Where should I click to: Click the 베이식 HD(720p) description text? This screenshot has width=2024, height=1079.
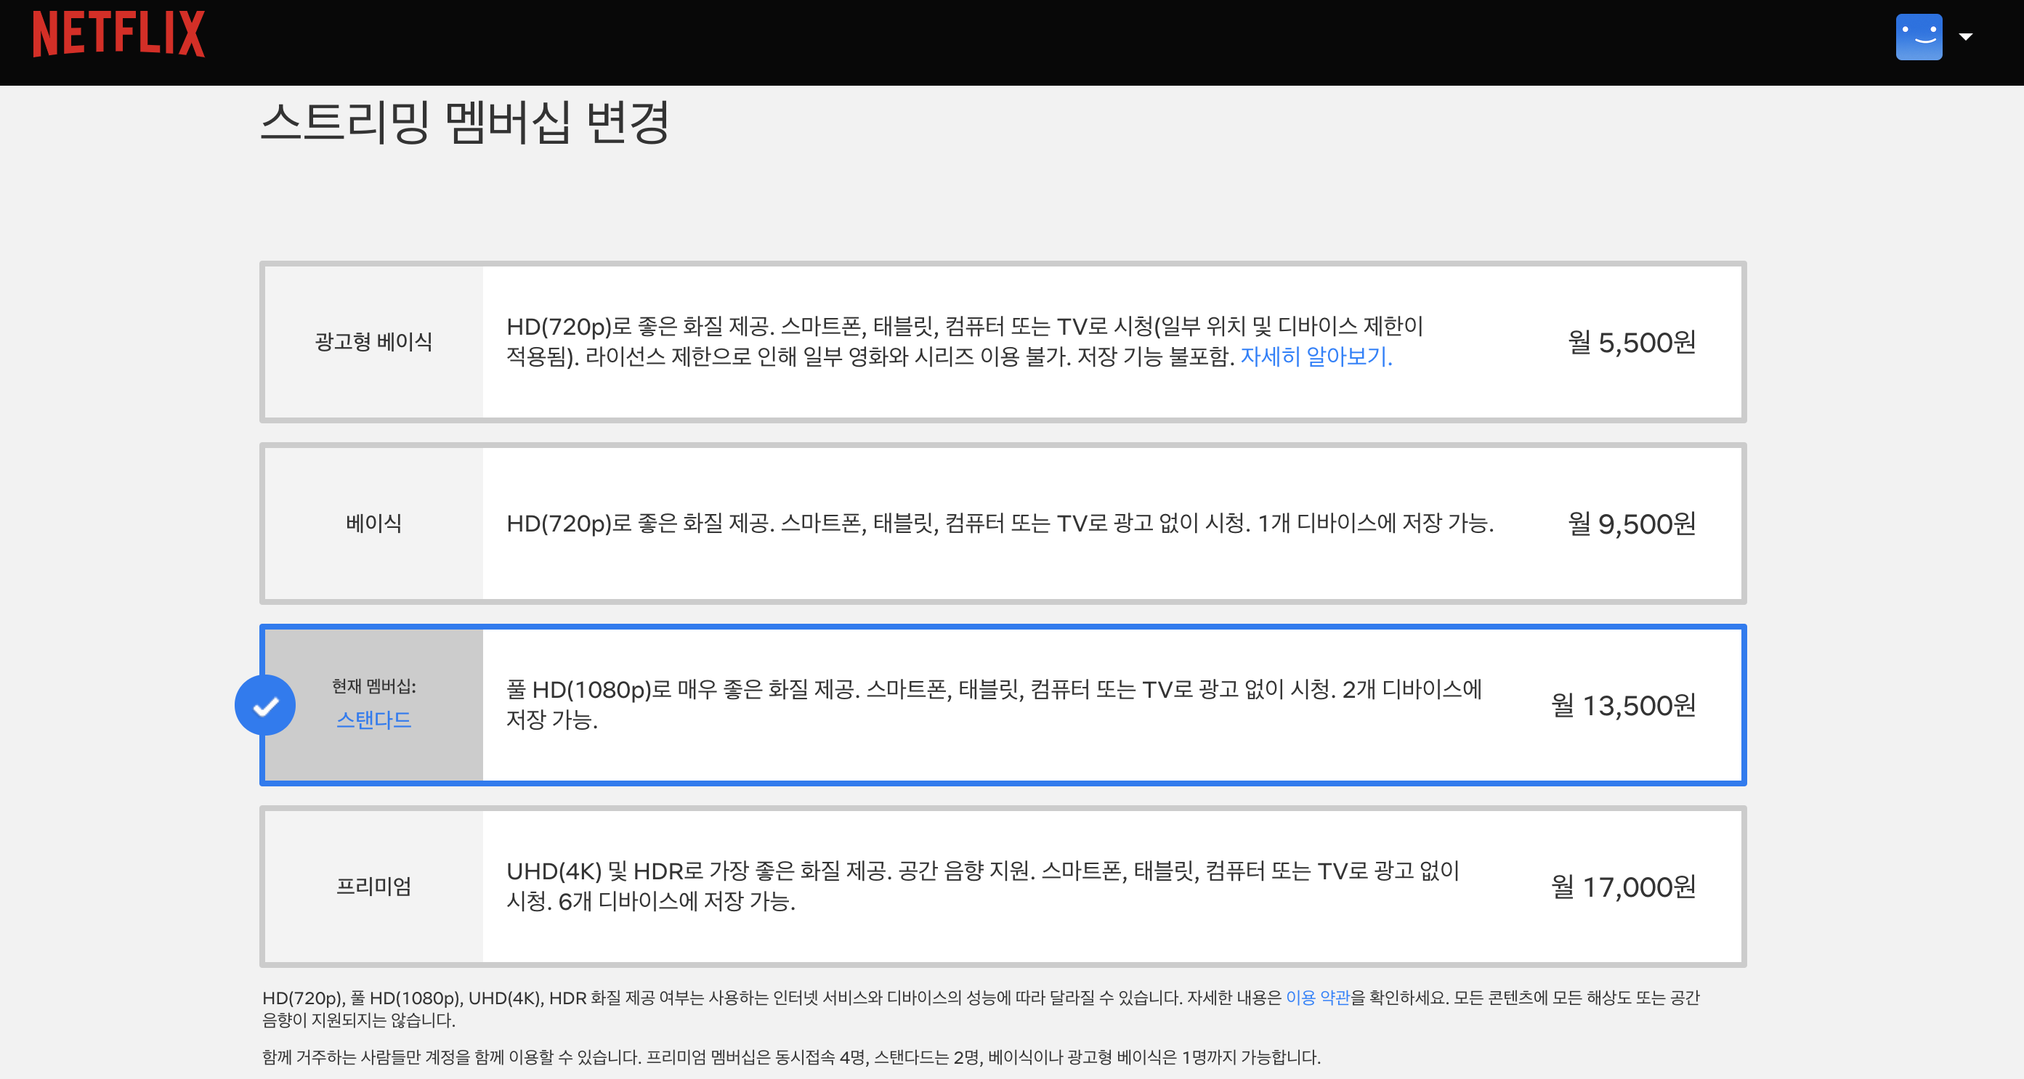coord(1000,523)
